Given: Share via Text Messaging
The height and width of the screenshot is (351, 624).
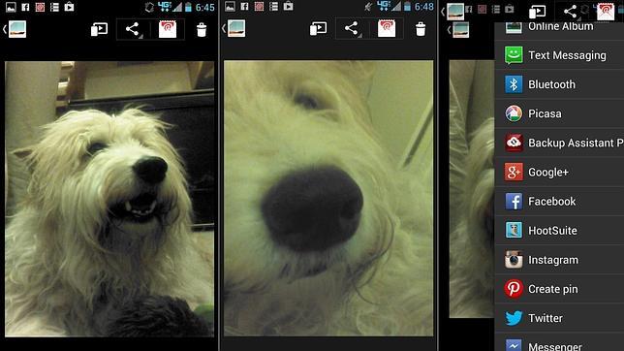Looking at the screenshot, I should coord(559,55).
